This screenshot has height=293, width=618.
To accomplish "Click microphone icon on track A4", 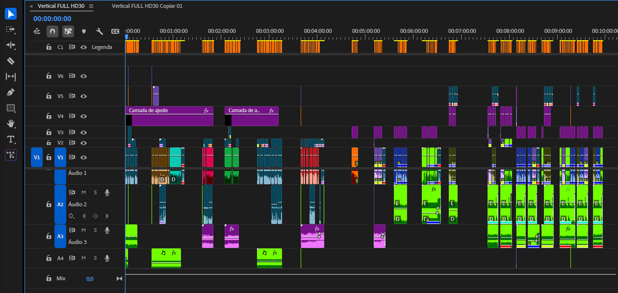I will click(107, 258).
